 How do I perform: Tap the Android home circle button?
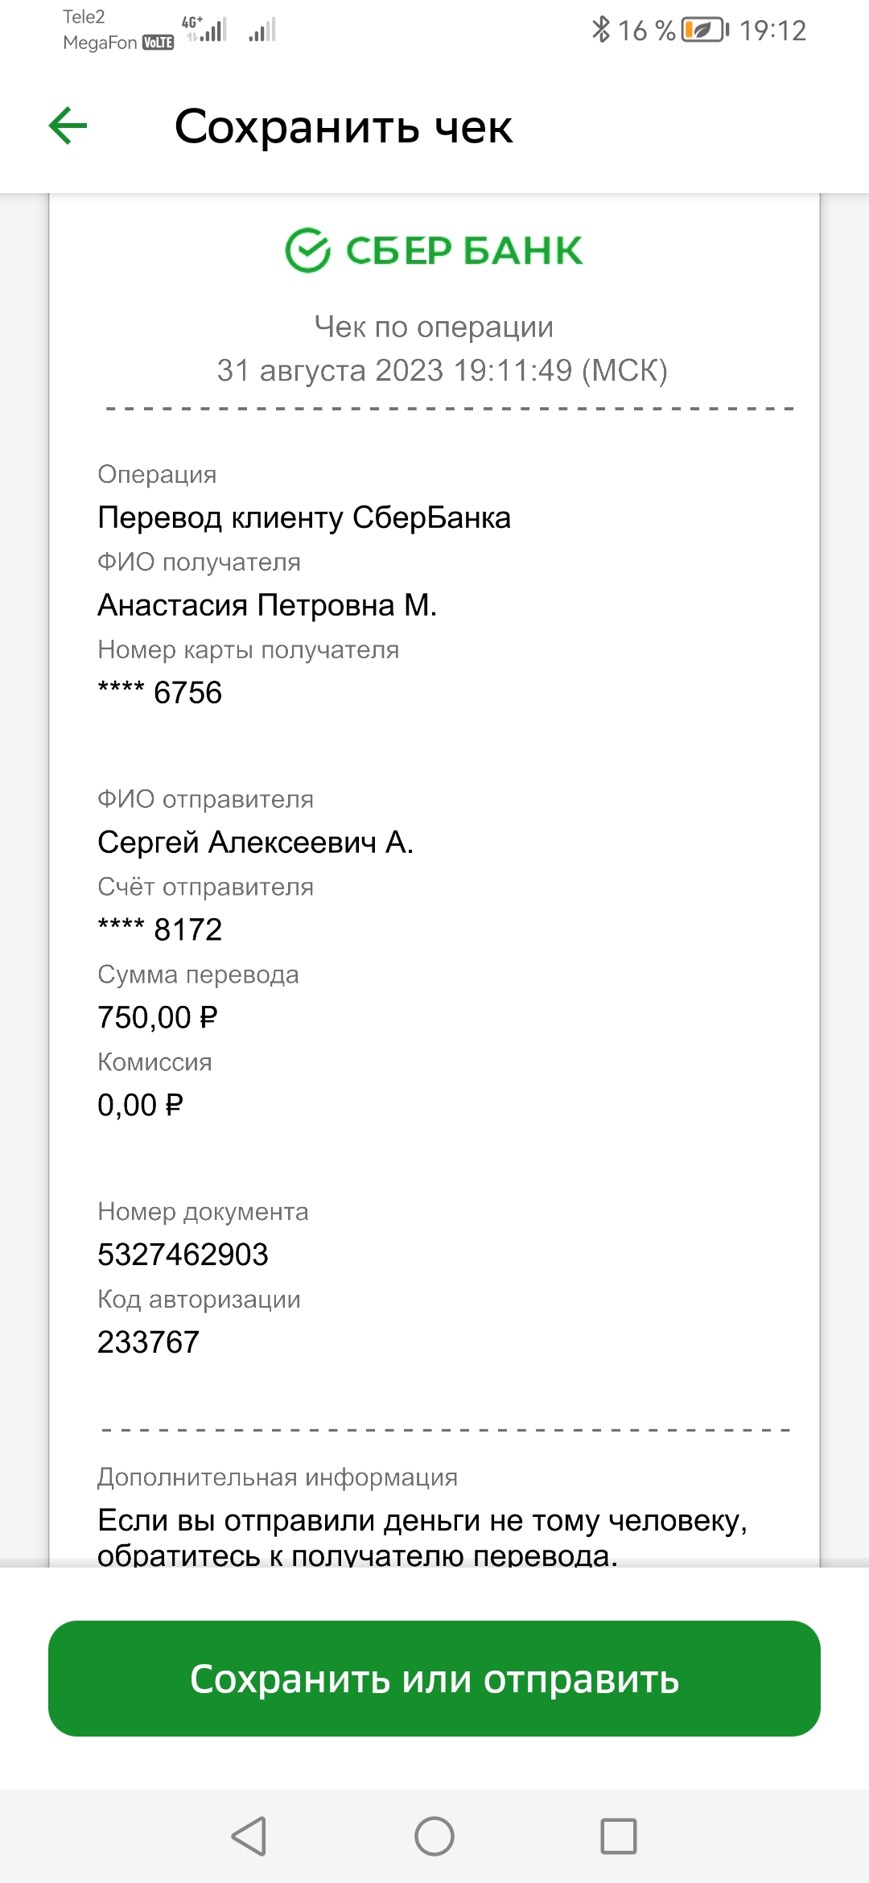434,1836
